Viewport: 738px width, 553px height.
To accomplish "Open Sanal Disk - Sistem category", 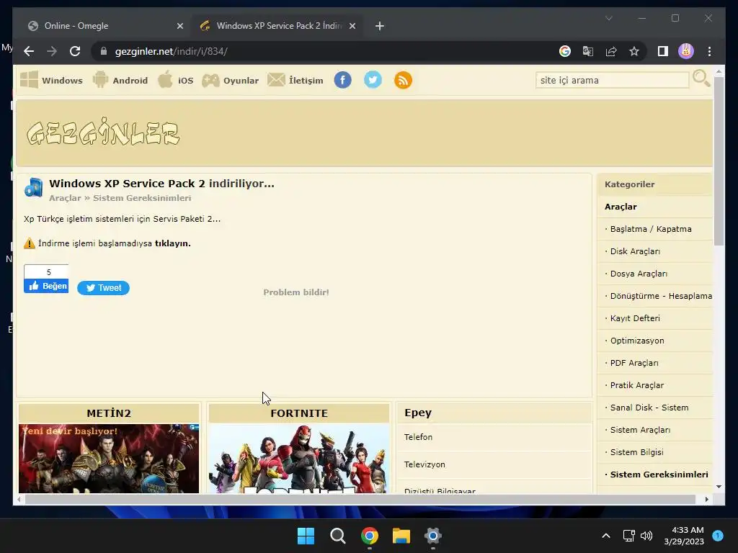I will click(x=649, y=408).
